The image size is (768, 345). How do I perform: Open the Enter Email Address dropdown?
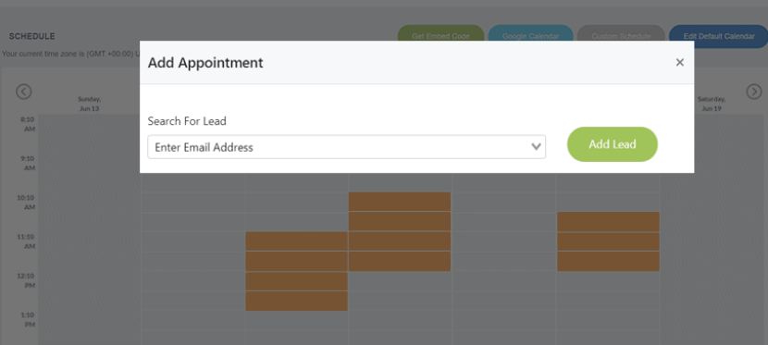tap(346, 147)
